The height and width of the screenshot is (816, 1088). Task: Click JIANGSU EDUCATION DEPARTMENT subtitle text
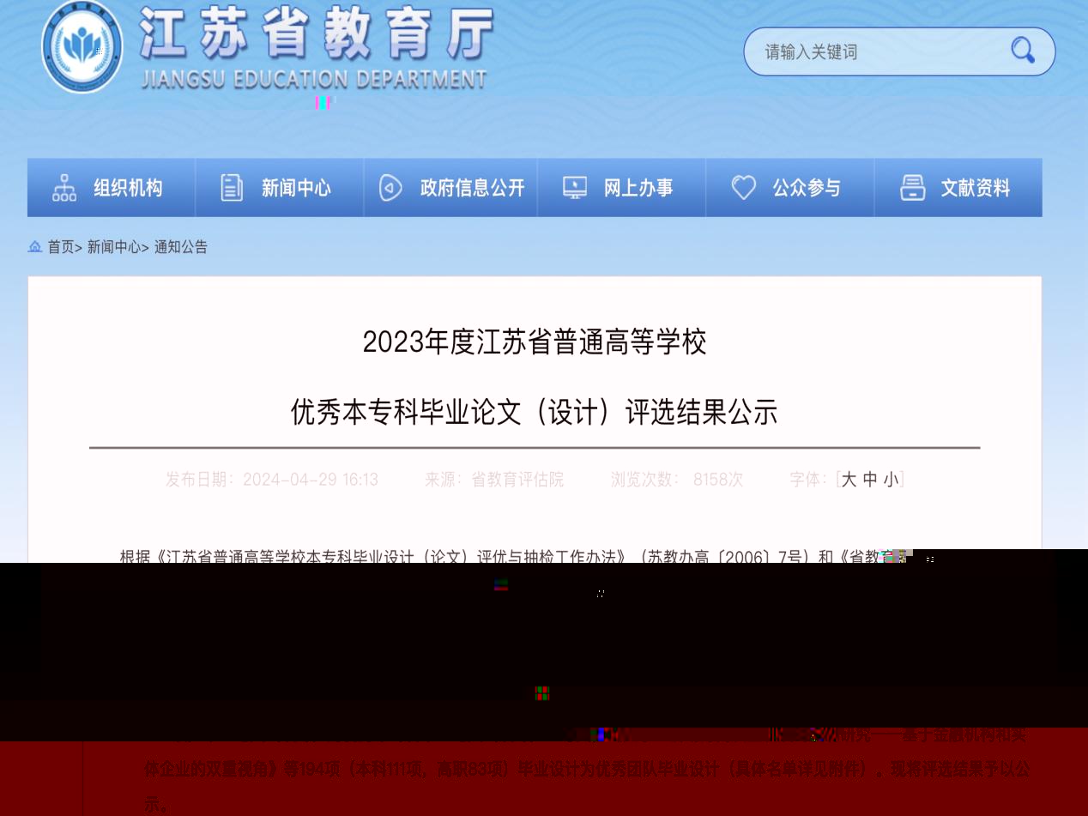point(313,80)
